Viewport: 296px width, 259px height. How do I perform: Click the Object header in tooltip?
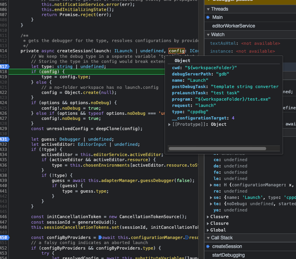coord(183,61)
